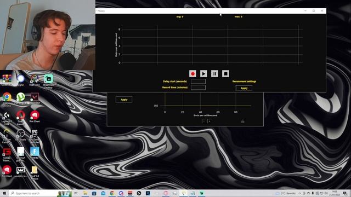Open the pink Opera GX taskbar icon

coord(166,193)
